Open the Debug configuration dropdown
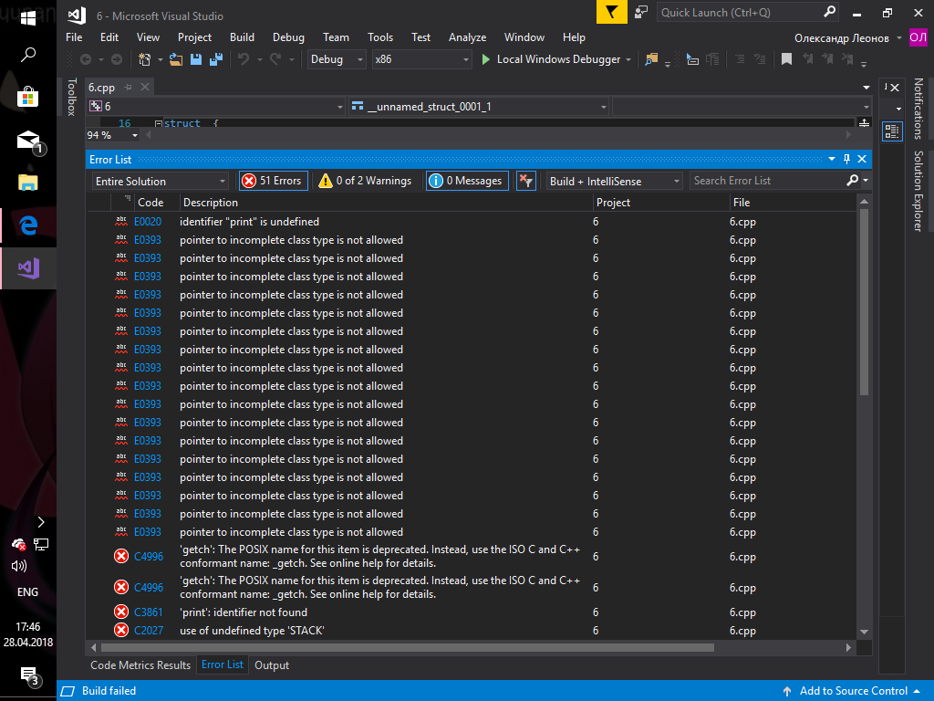Image resolution: width=934 pixels, height=701 pixels. pos(336,59)
